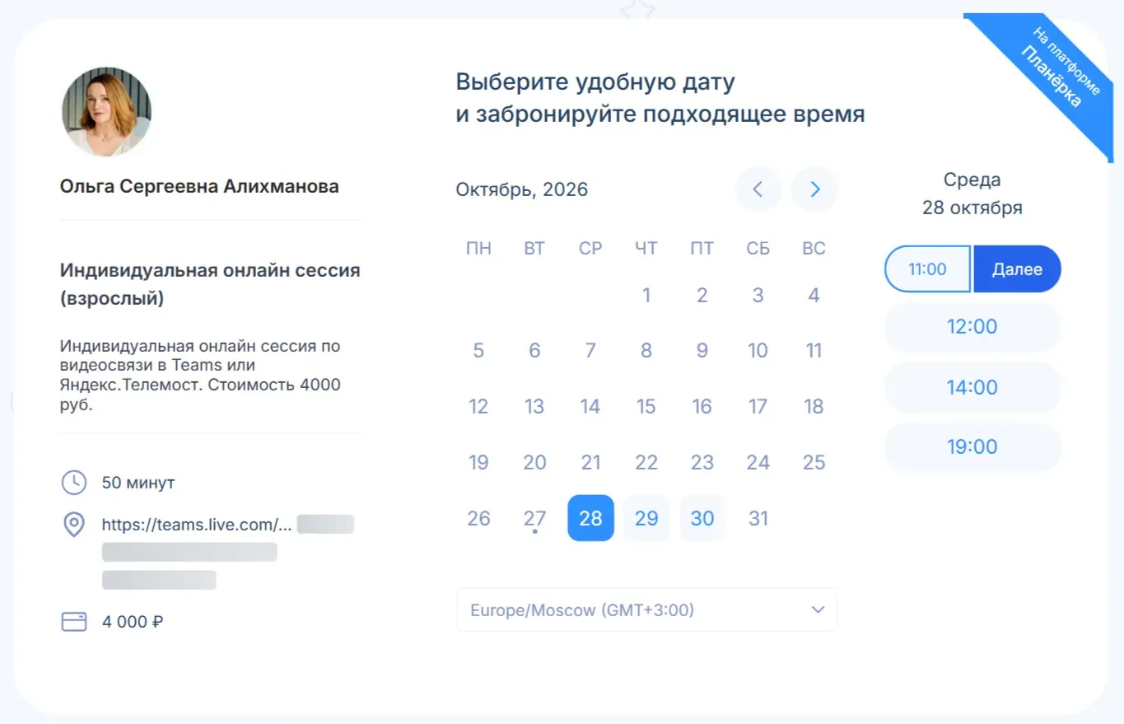Click October 15 in the calendar

tap(646, 406)
